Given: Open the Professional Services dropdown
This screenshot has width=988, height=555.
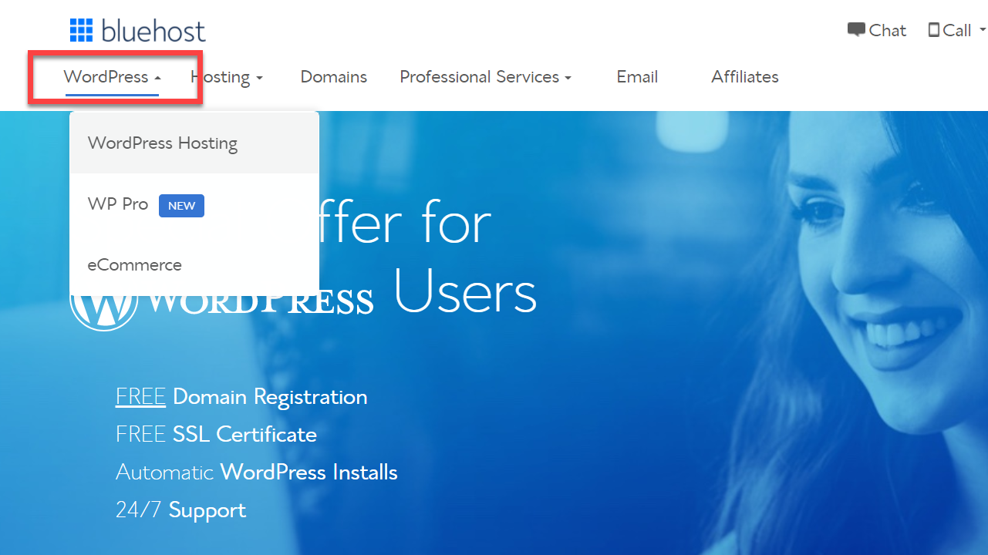Looking at the screenshot, I should coord(485,77).
